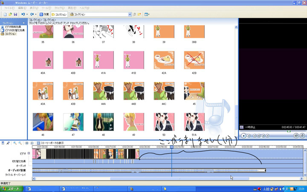
Task: Step to previous frame in preview
Action: (x=259, y=136)
